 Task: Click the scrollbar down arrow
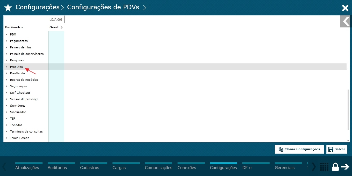tap(348, 141)
